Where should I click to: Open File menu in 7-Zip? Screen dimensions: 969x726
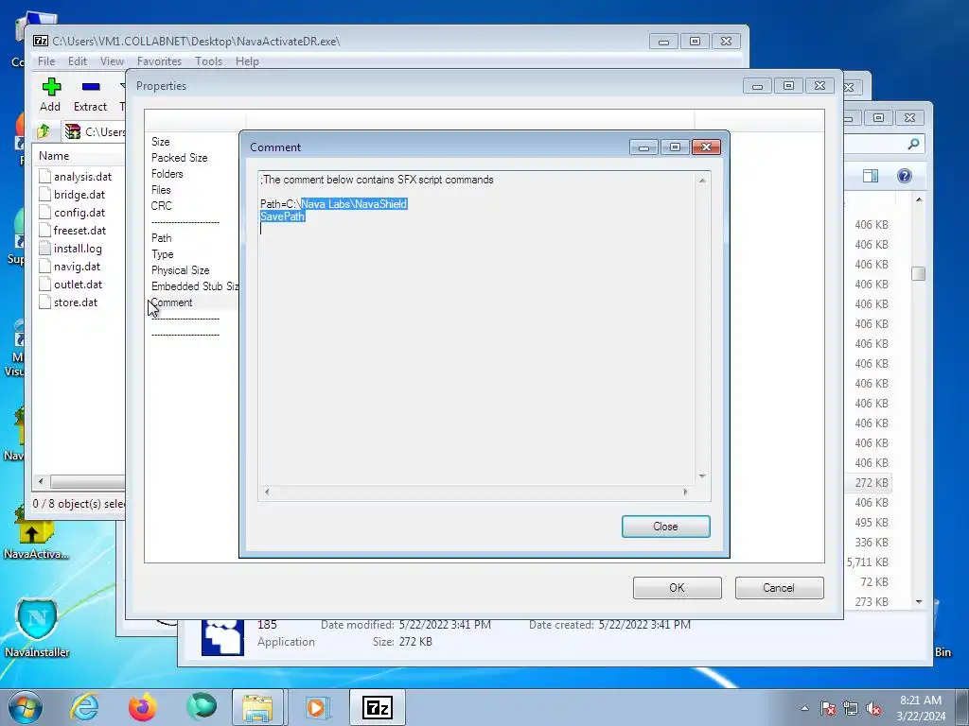pyautogui.click(x=46, y=61)
